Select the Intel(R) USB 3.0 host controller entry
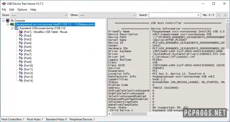The image size is (230, 122). [55, 25]
